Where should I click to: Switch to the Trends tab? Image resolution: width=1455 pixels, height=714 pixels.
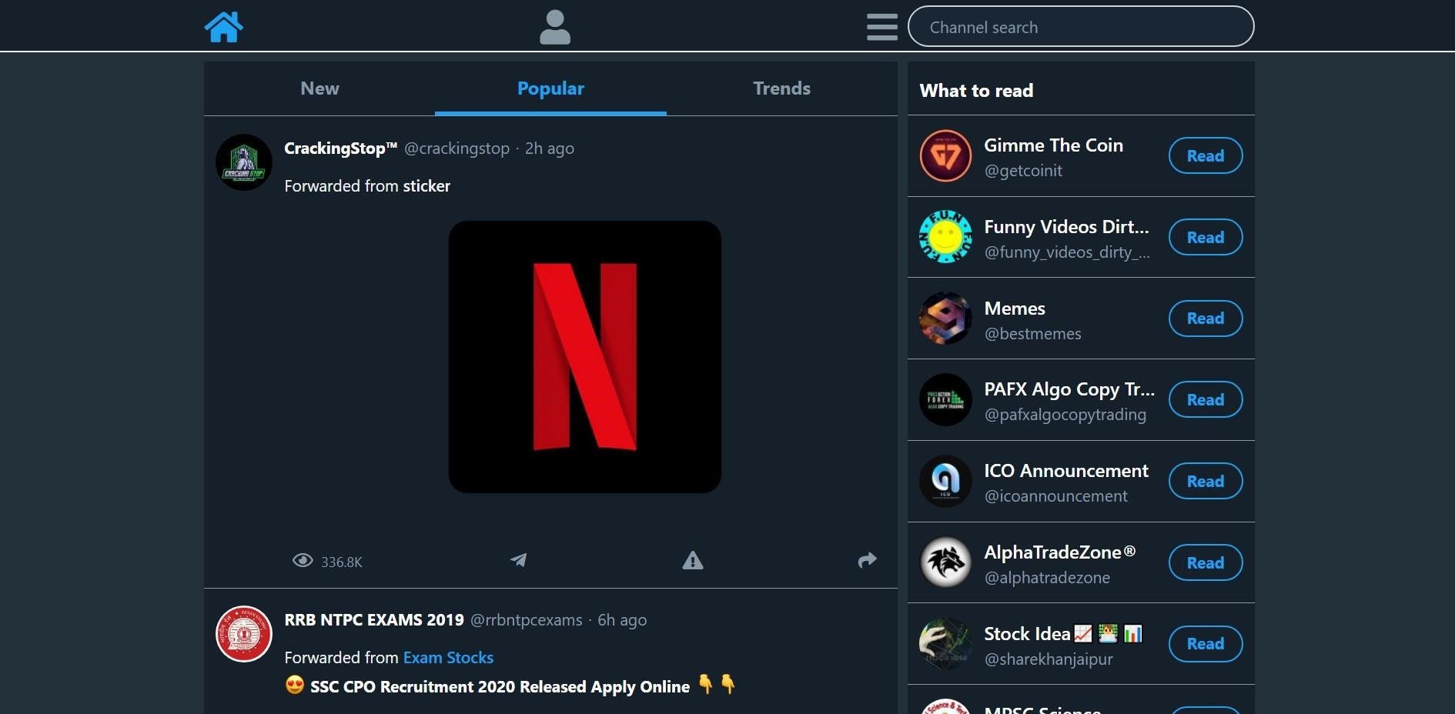click(781, 88)
